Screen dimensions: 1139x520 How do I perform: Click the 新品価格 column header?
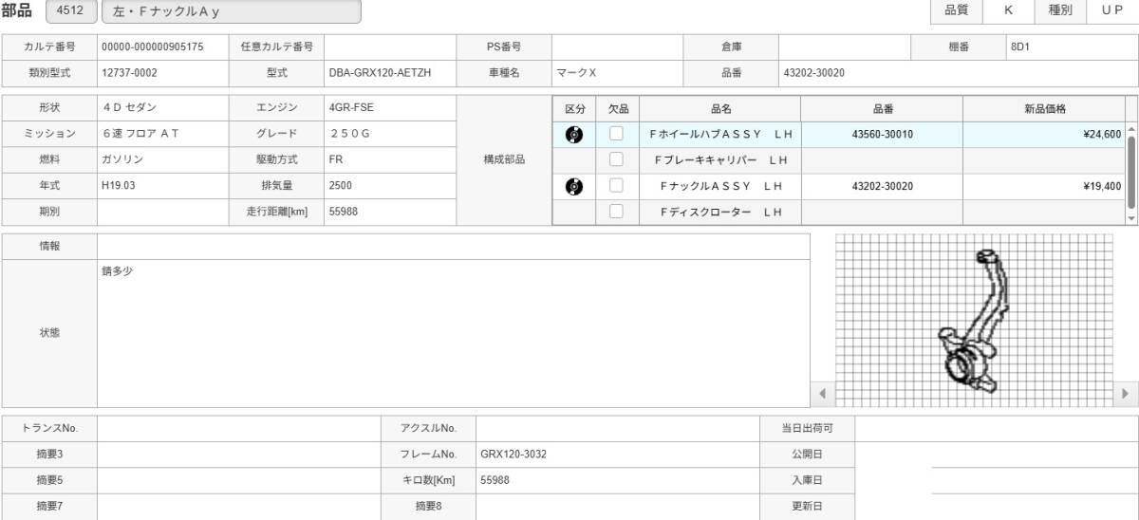pyautogui.click(x=1044, y=109)
